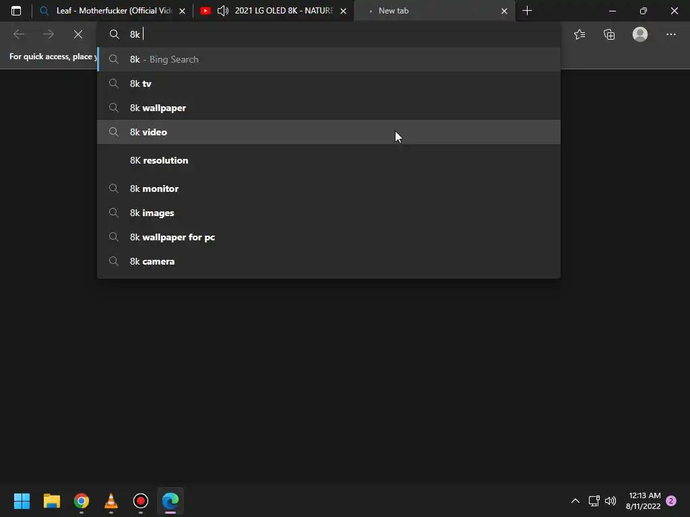Restore down the Edge window

tap(644, 11)
